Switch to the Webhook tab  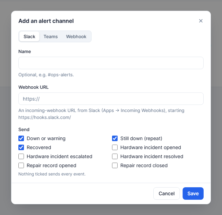click(x=76, y=36)
